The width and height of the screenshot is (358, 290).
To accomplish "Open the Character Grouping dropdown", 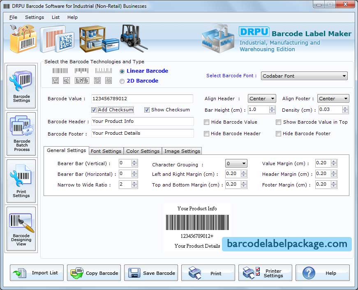I will (236, 163).
